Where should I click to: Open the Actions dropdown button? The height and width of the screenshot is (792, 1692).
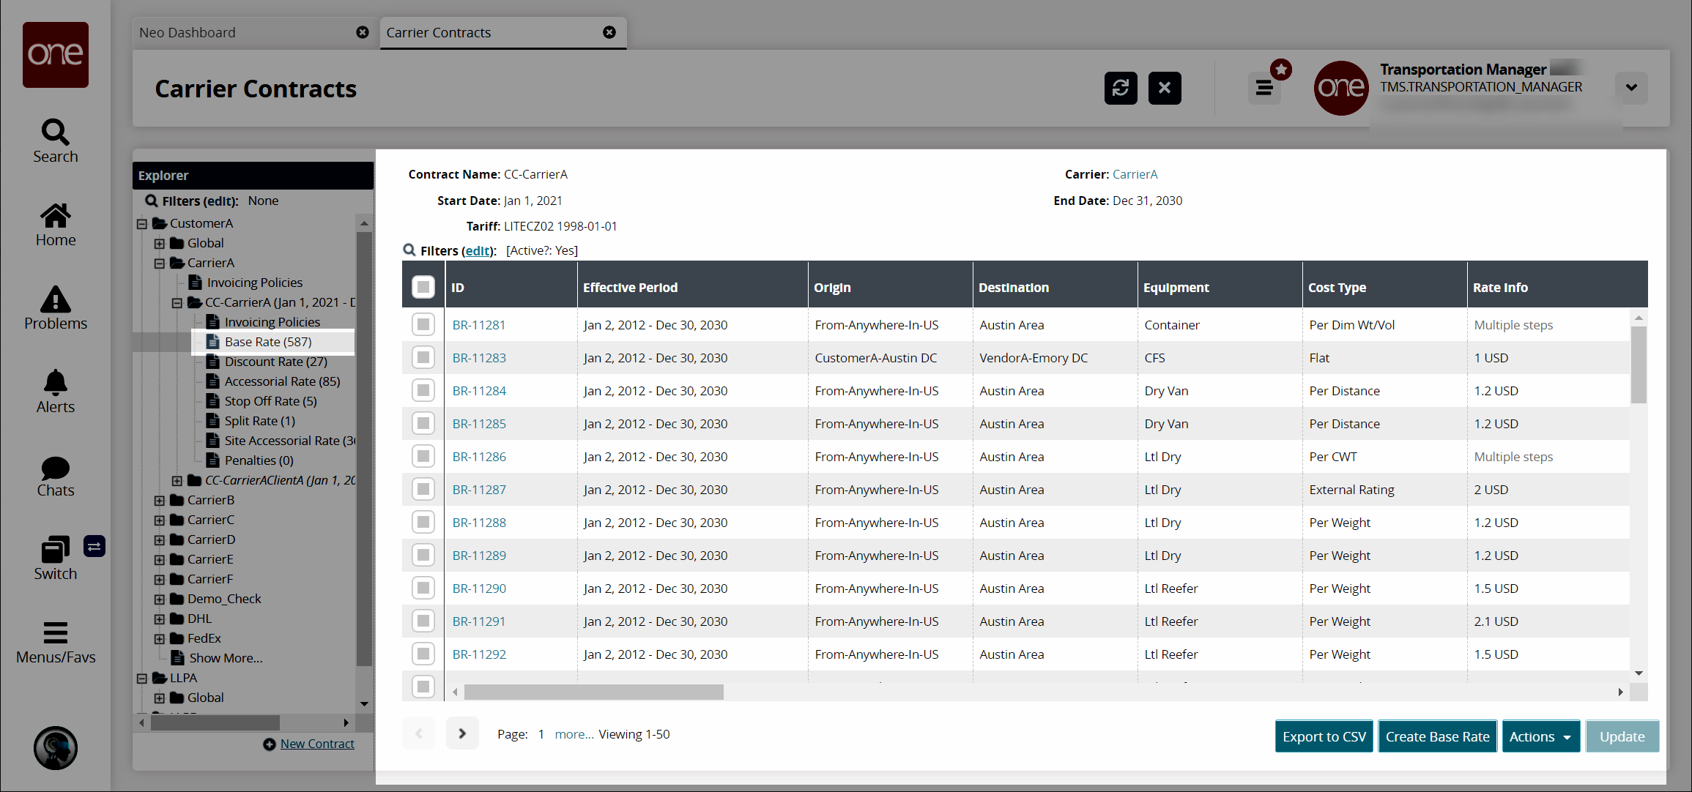coord(1540,736)
